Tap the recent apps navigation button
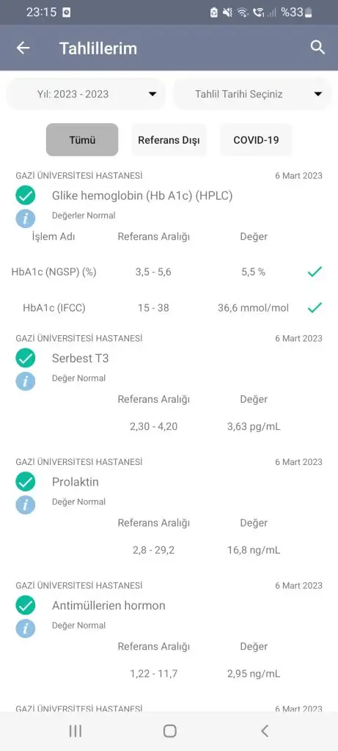The height and width of the screenshot is (751, 338). click(x=76, y=731)
